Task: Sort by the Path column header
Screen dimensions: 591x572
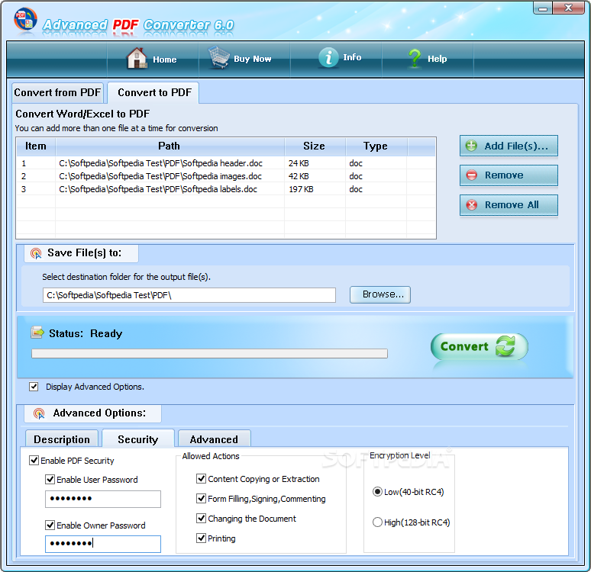Action: click(x=170, y=146)
